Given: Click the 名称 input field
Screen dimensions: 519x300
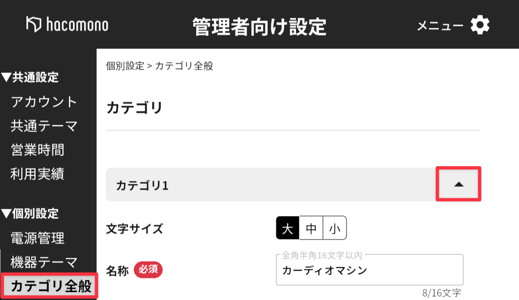Looking at the screenshot, I should (369, 270).
